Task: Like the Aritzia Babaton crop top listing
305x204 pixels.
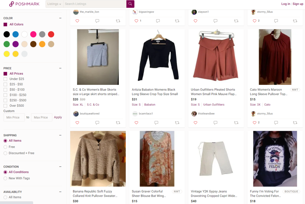Action: (136, 123)
